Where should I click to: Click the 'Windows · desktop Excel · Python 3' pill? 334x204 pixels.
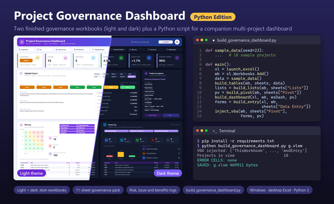tap(280, 190)
